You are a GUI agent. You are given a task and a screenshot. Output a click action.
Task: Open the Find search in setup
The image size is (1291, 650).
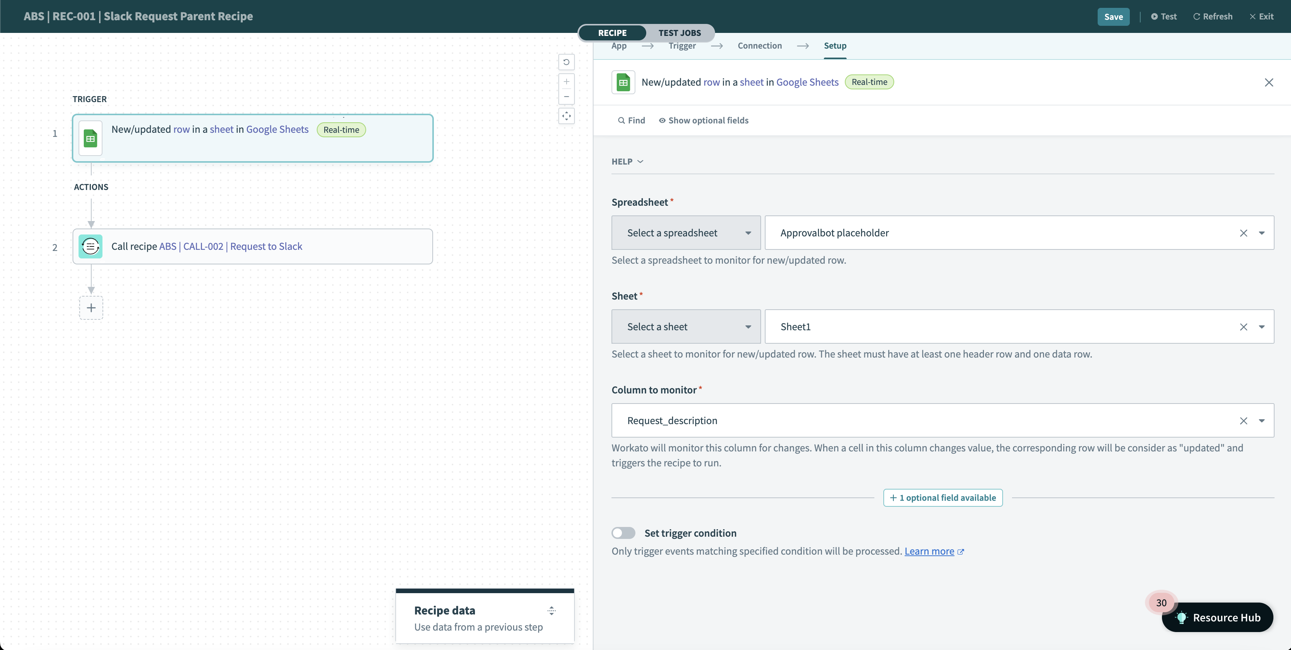click(x=631, y=120)
